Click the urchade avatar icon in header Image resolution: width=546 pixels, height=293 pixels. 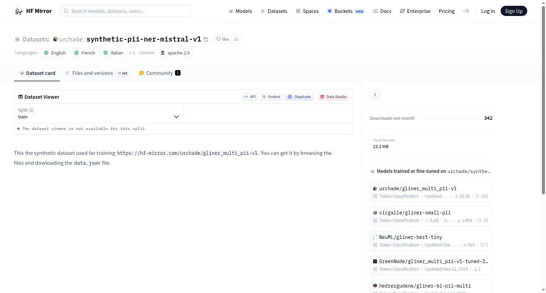click(56, 39)
